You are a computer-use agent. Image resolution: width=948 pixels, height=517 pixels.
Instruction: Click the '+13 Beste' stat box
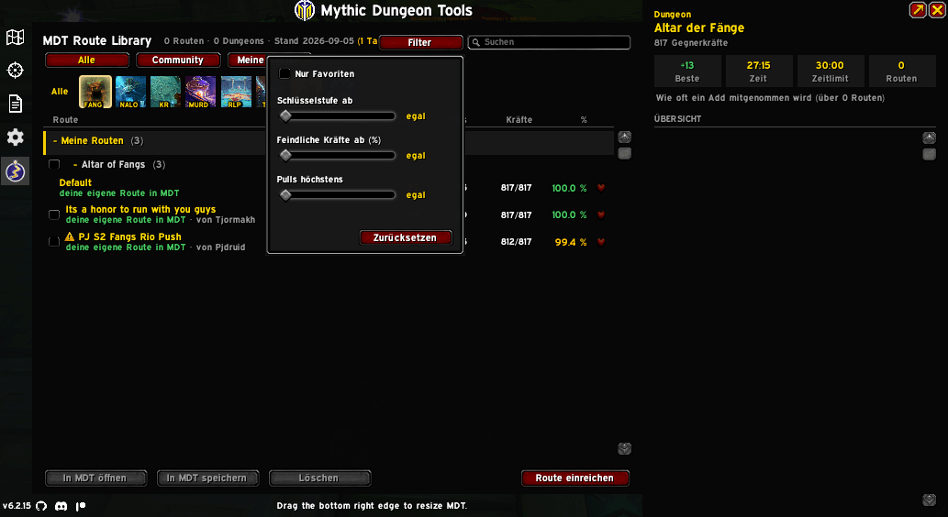(x=687, y=71)
